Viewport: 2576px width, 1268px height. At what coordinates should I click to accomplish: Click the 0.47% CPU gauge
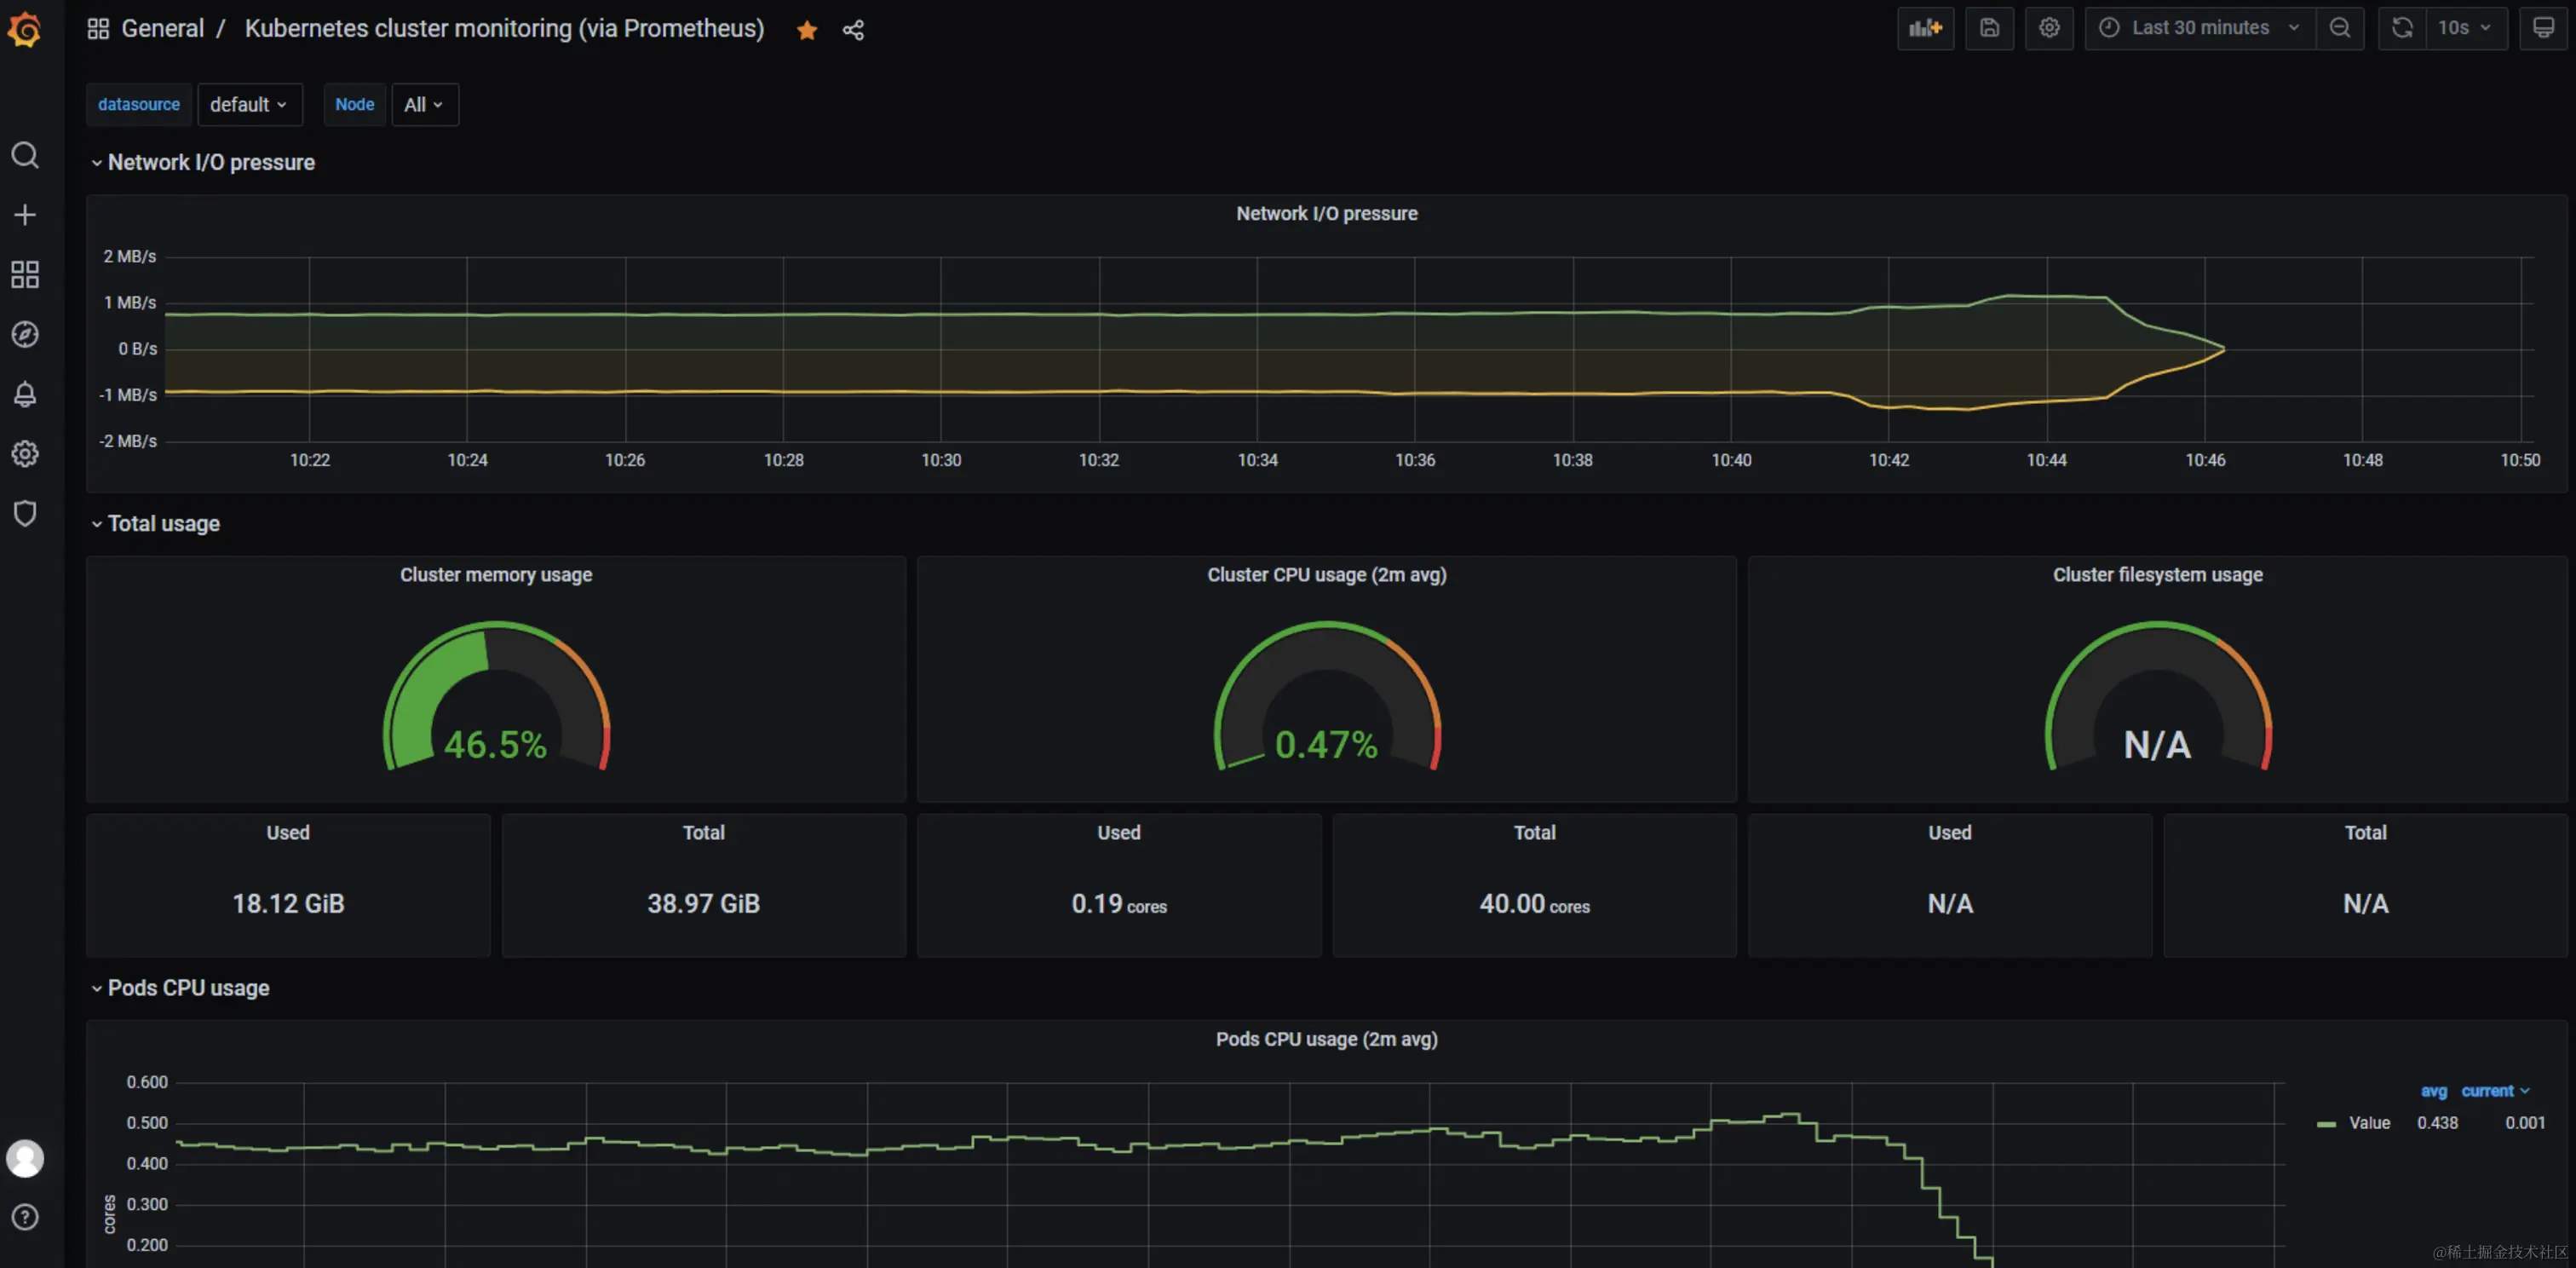(1326, 698)
